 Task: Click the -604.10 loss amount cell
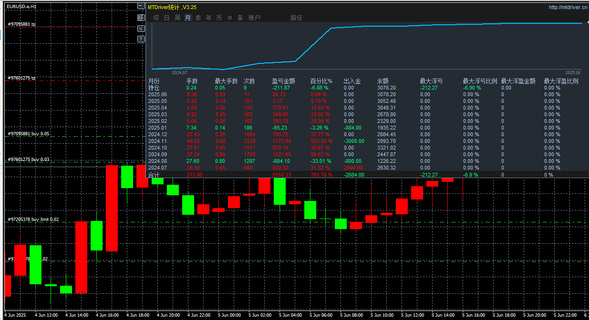(x=281, y=161)
